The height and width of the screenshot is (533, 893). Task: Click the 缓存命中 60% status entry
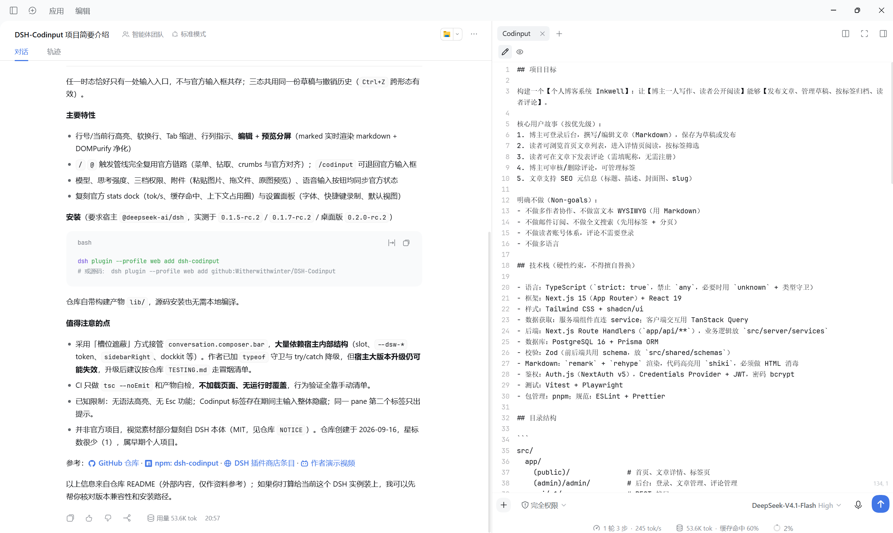point(739,528)
